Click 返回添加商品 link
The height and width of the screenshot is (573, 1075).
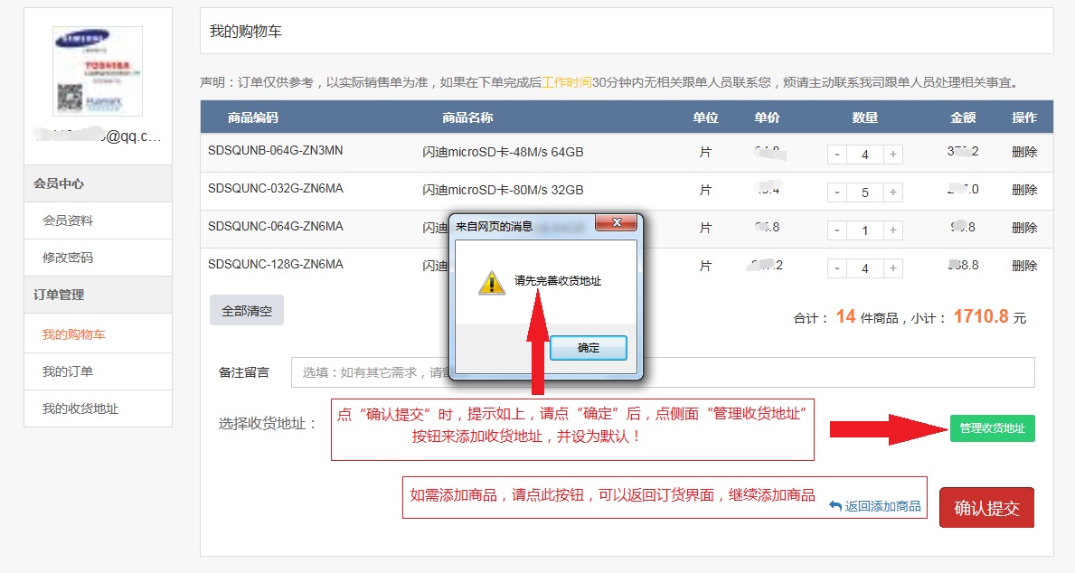pos(882,506)
